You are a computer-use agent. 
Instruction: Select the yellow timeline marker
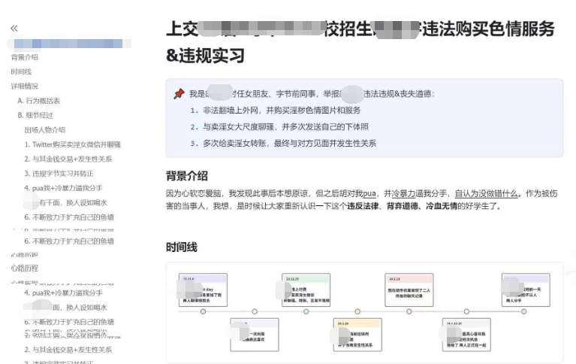(357, 311)
